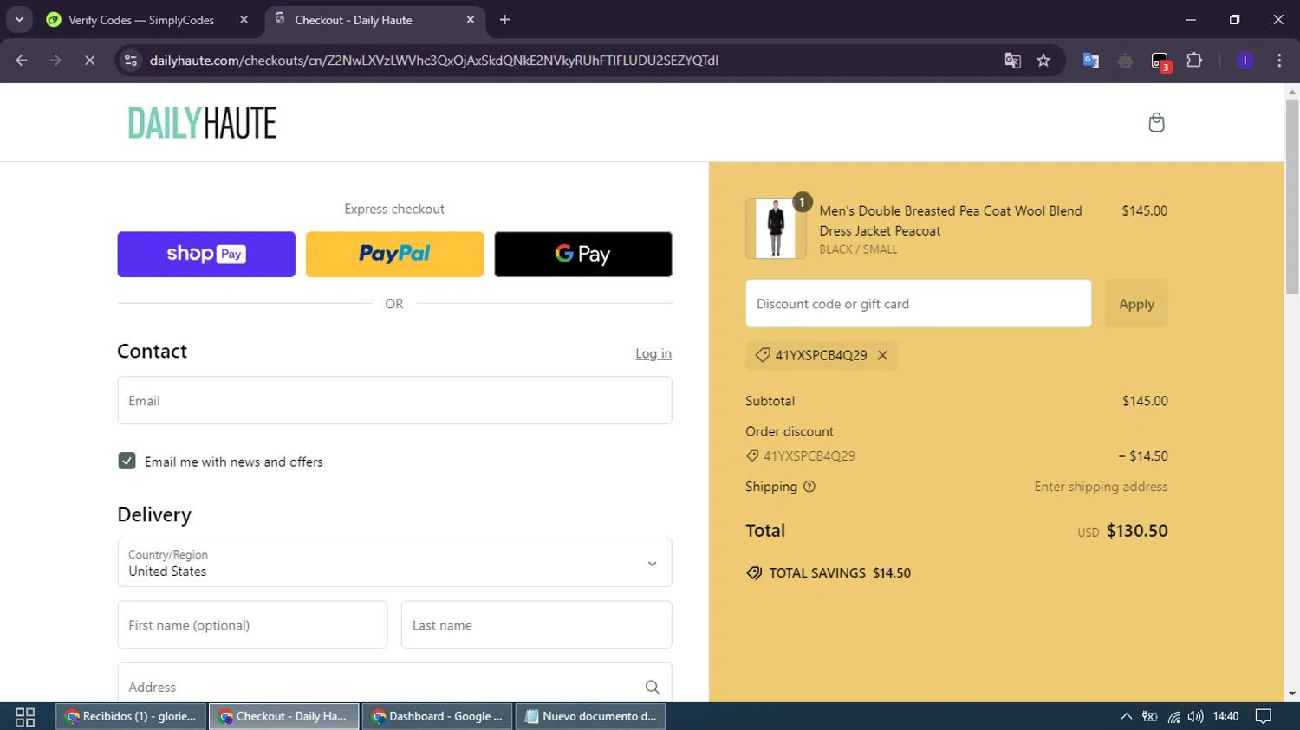
Task: Open the Chrome three-dot menu
Action: pos(1279,61)
